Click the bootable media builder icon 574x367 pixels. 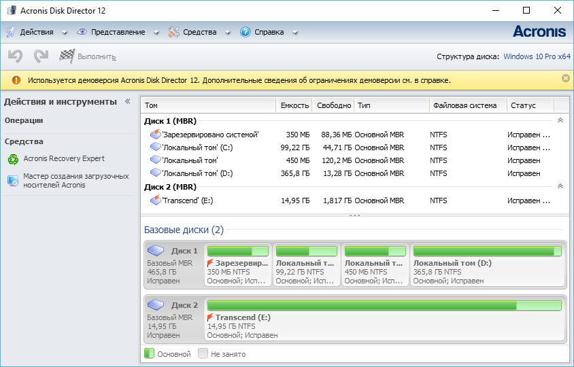(13, 181)
